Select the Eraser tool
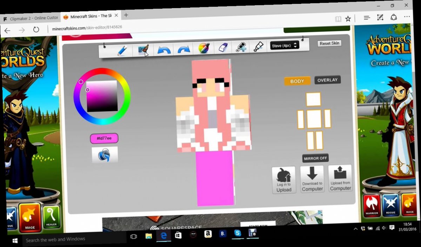The height and width of the screenshot is (247, 421). pos(223,47)
